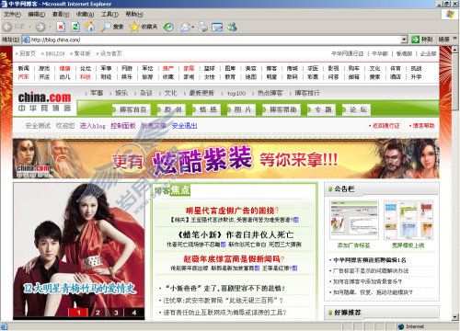460x331 pixels.
Task: Expand the address bar dropdown arrow
Action: [x=404, y=40]
